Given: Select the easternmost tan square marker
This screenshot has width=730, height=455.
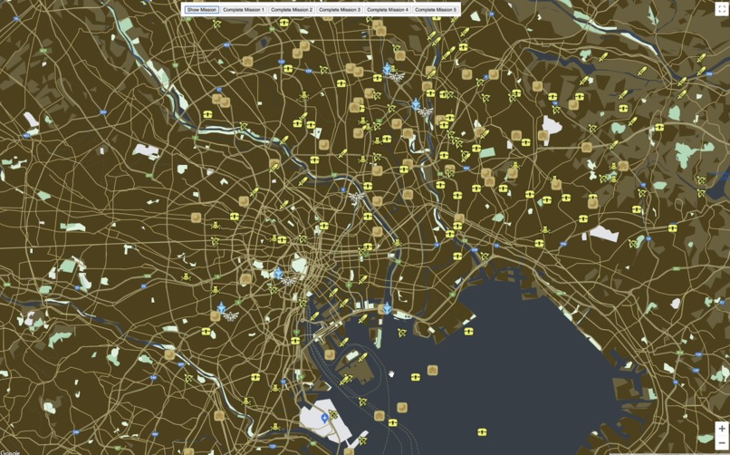Looking at the screenshot, I should click(623, 166).
